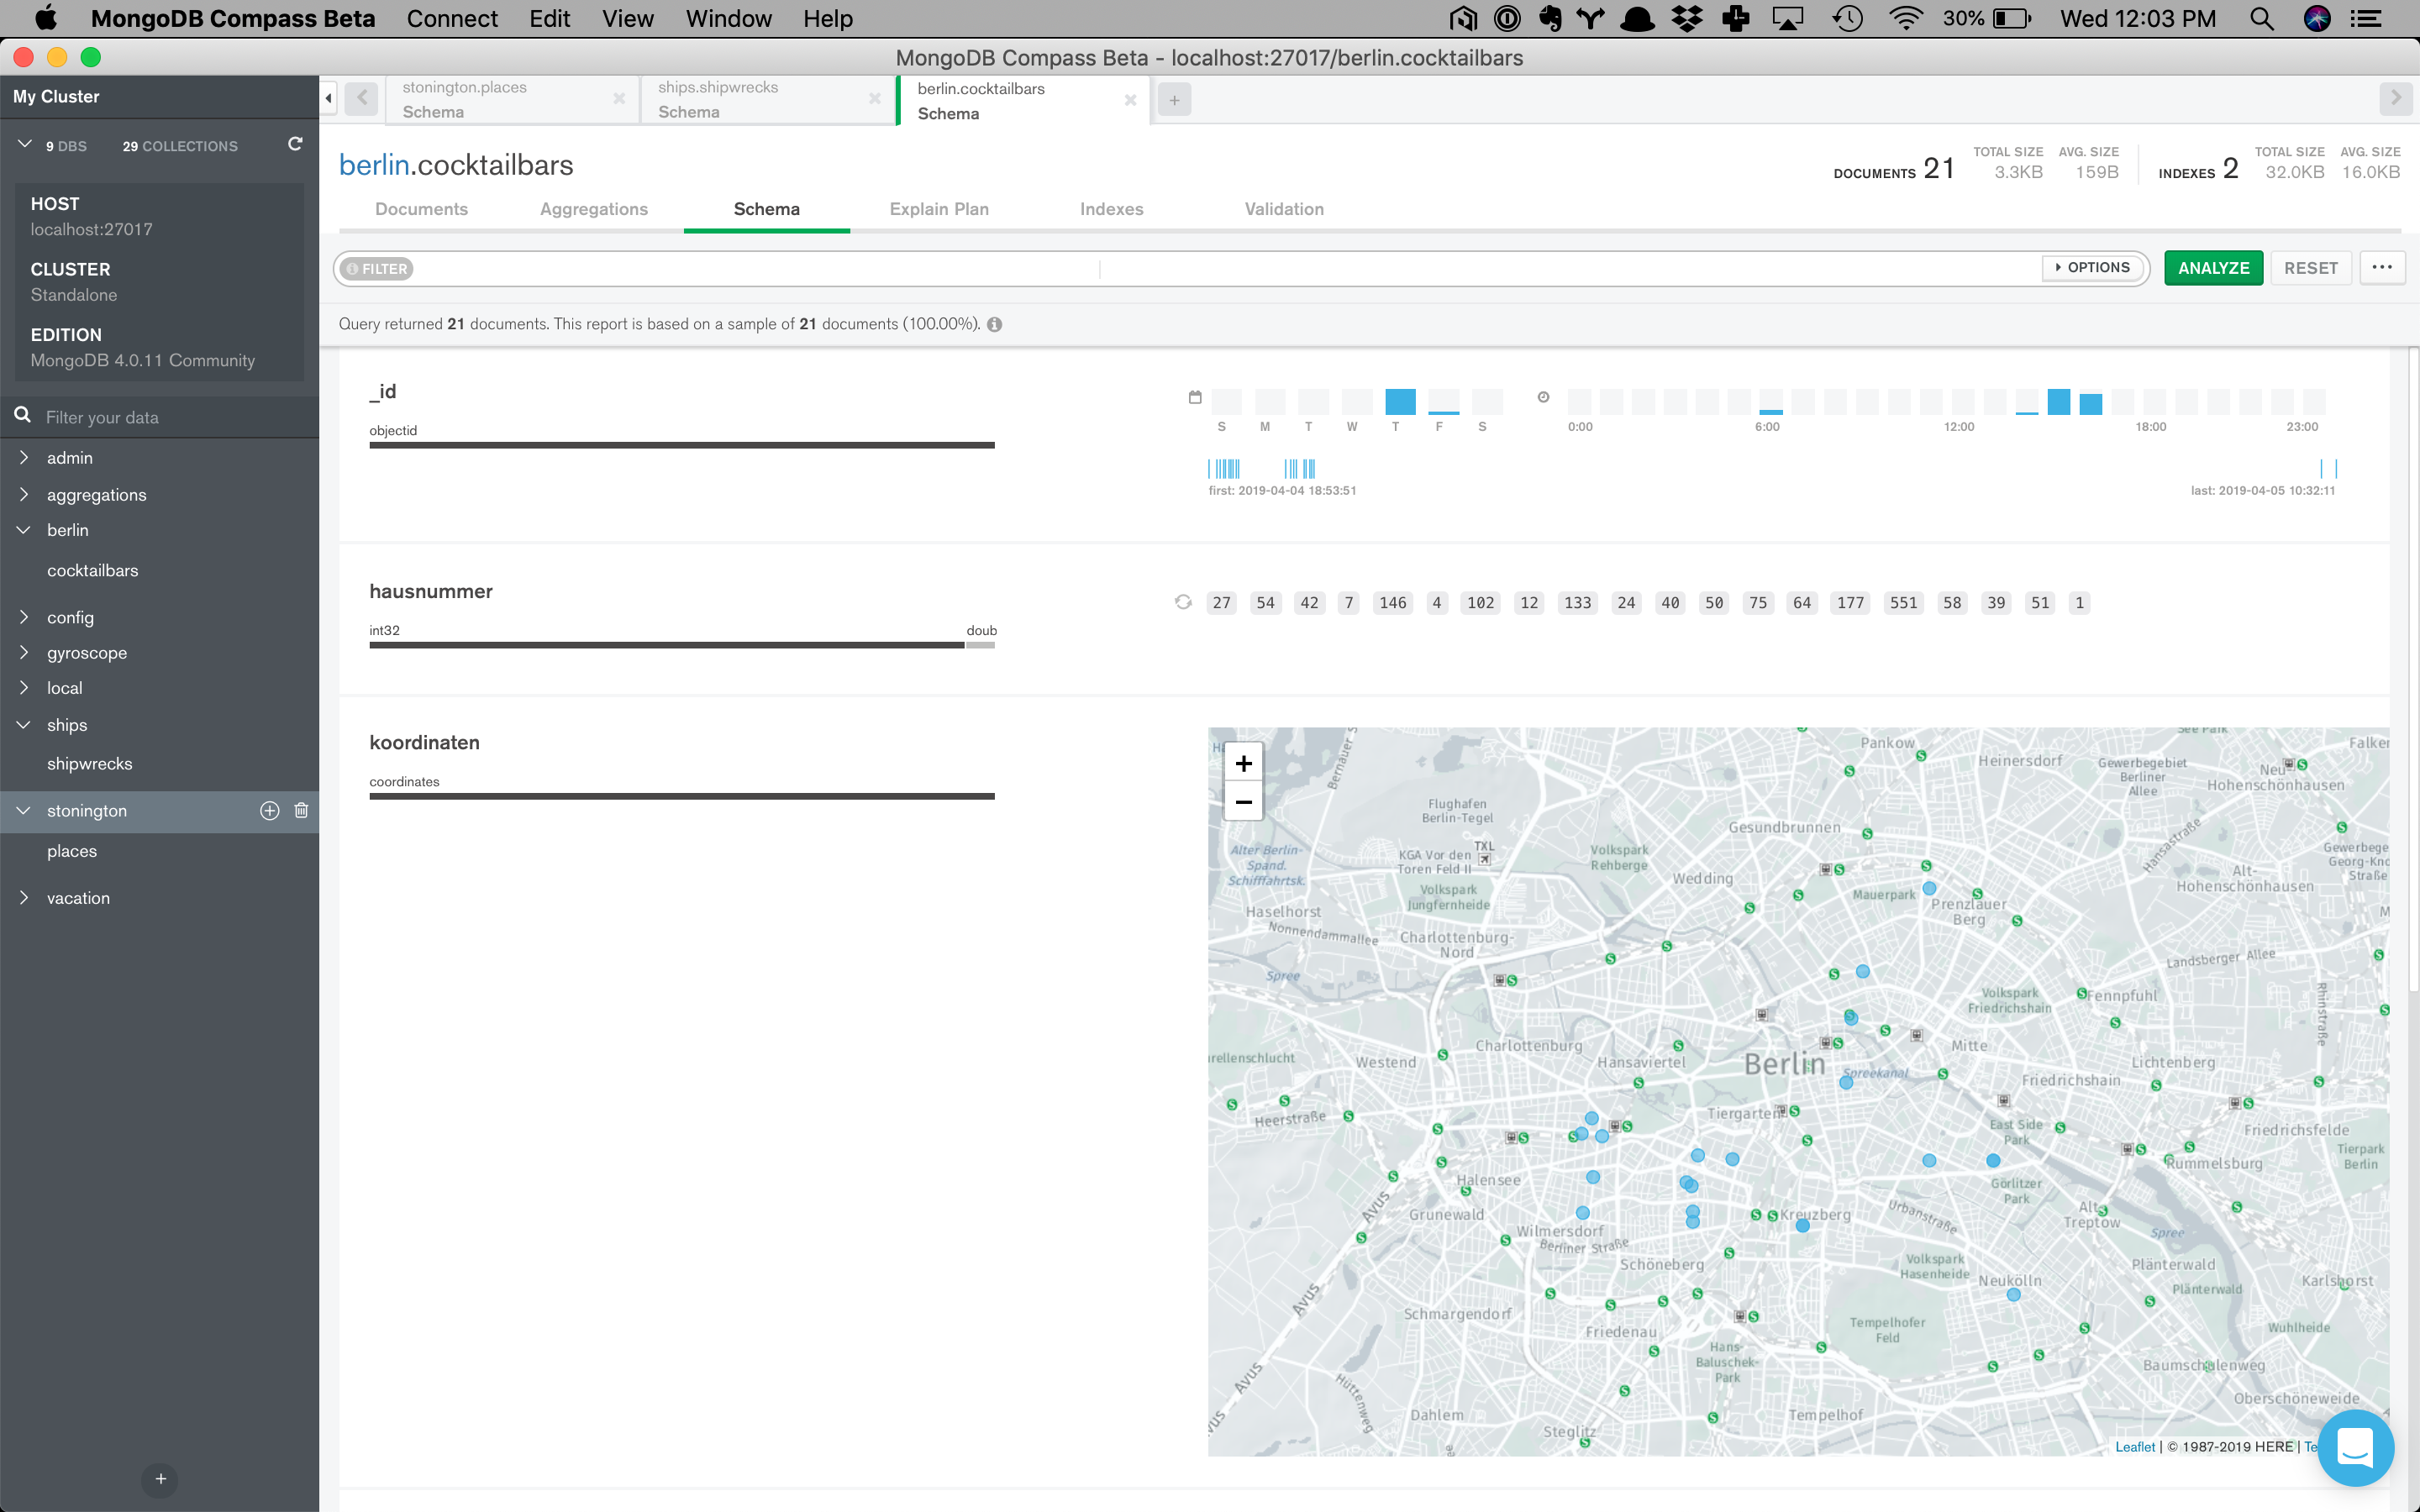2420x1512 pixels.
Task: Switch to the Indexes tab
Action: coord(1111,209)
